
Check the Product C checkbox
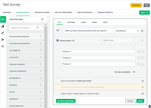[x=58, y=64]
